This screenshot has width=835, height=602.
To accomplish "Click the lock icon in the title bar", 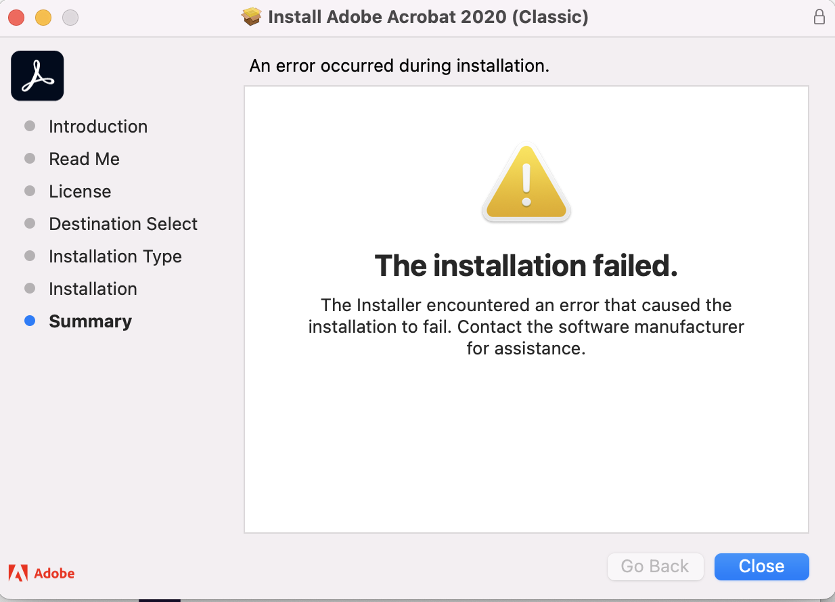I will [819, 17].
